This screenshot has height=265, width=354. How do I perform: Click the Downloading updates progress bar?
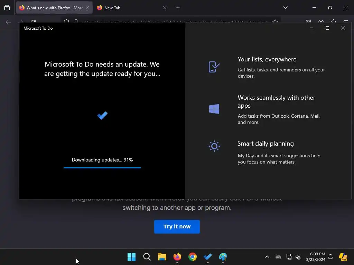coord(102,168)
